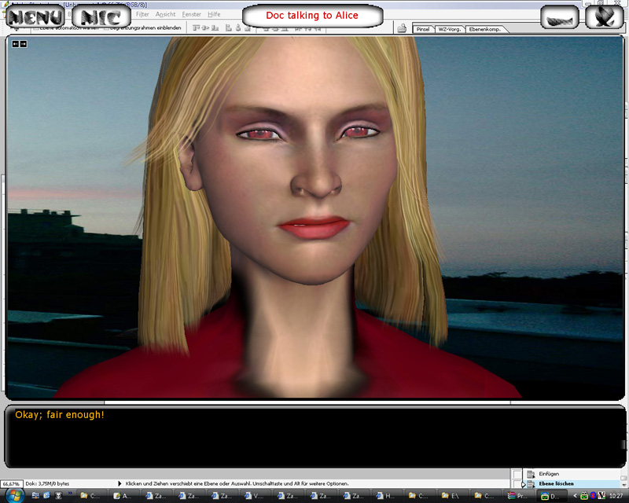Click the black and white tray icon before the clock
The image size is (629, 503).
[x=601, y=496]
